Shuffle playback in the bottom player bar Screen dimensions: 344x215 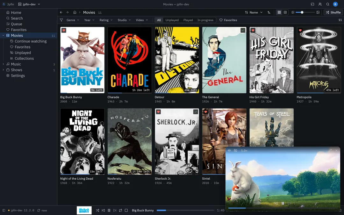[97, 210]
